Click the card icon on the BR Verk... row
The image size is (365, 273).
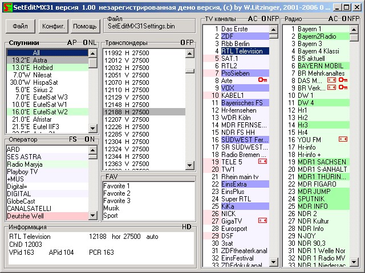coord(331,88)
